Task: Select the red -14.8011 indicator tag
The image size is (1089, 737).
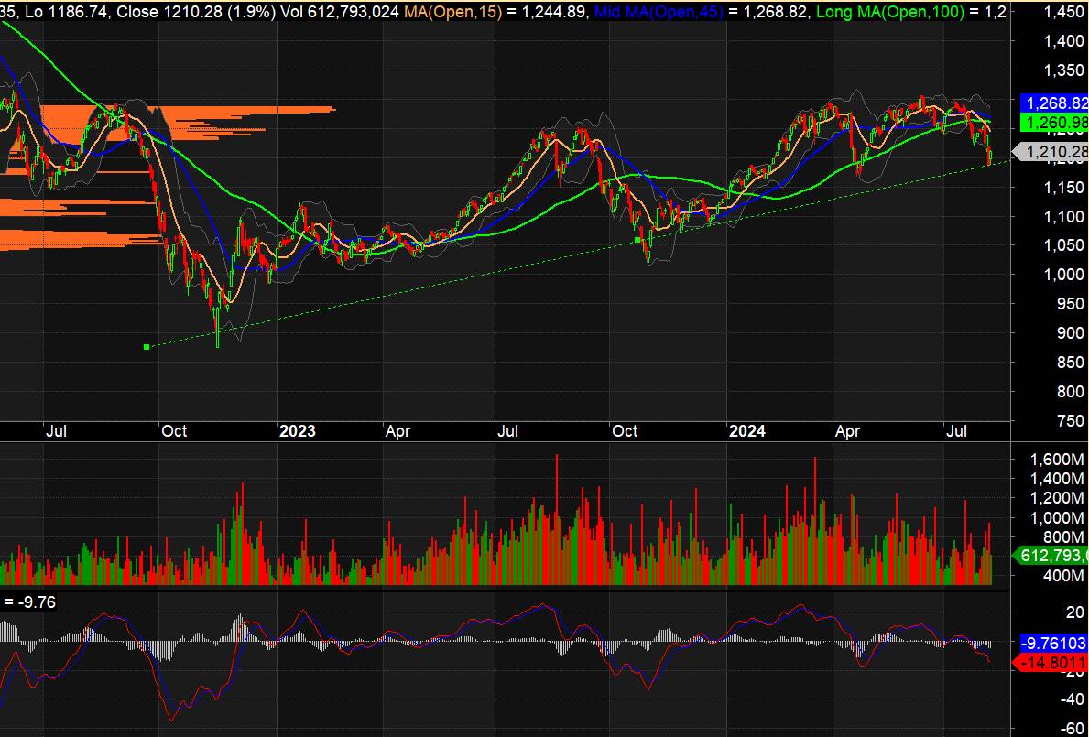Action: (x=1051, y=663)
